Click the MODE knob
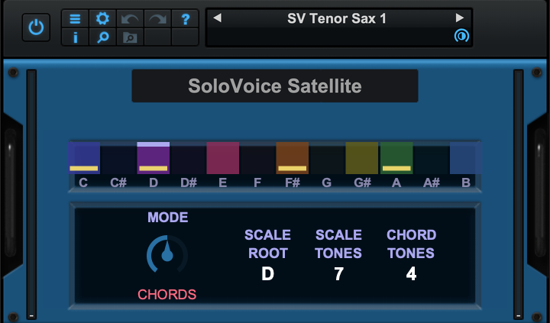550x323 pixels. point(167,254)
